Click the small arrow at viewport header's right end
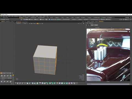Viewport: 132px width, 99px height. [x=84, y=23]
